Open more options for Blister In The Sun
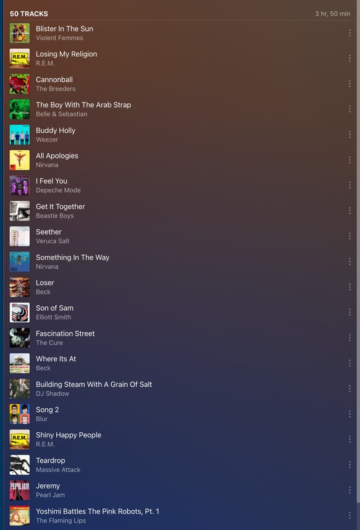The width and height of the screenshot is (360, 530). 350,33
